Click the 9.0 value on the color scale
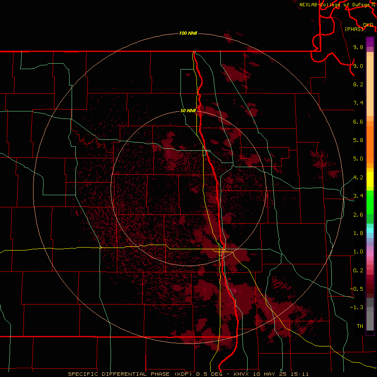 point(358,66)
